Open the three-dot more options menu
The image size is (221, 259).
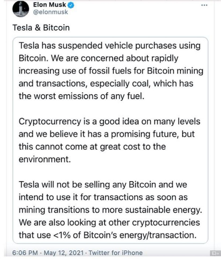tap(205, 5)
